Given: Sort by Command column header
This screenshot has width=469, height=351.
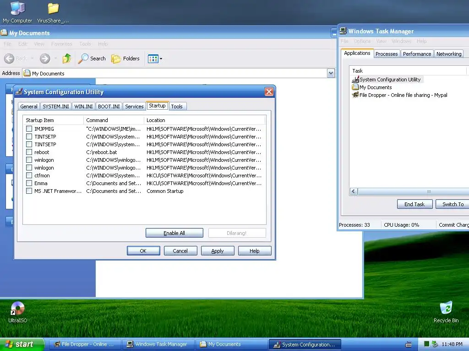Looking at the screenshot, I should (114, 120).
